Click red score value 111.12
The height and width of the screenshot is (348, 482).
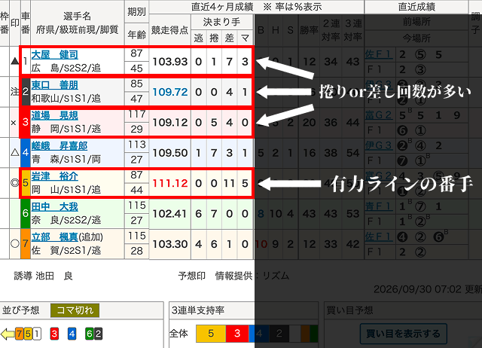[x=170, y=183]
